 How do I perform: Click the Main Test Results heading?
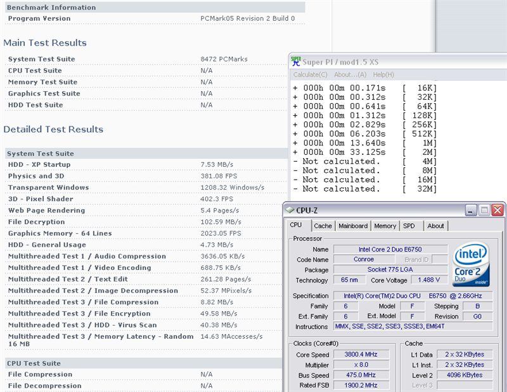coord(45,43)
